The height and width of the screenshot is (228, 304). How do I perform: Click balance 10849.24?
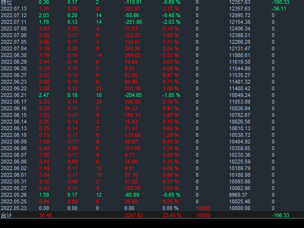(x=239, y=95)
